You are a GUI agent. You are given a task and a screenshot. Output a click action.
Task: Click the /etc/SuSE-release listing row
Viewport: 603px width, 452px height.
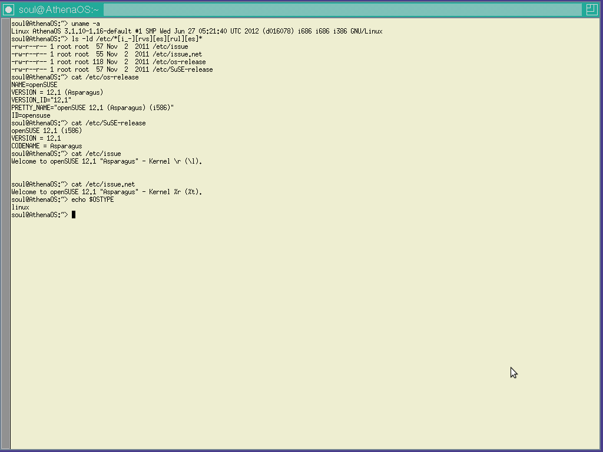[x=112, y=70]
